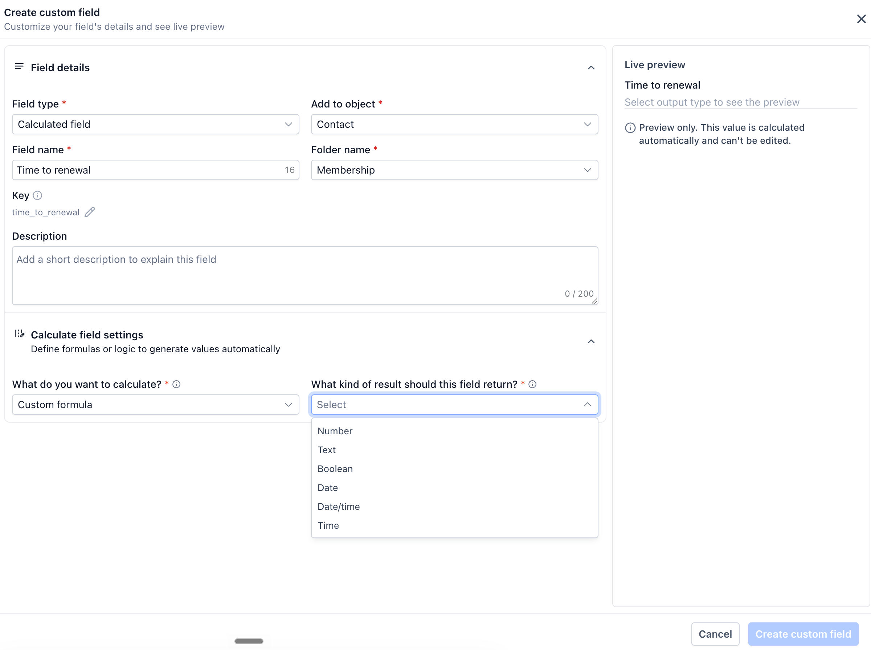Click the 'Time to renewal' preview label
Screen dimensions: 871x650
point(662,85)
